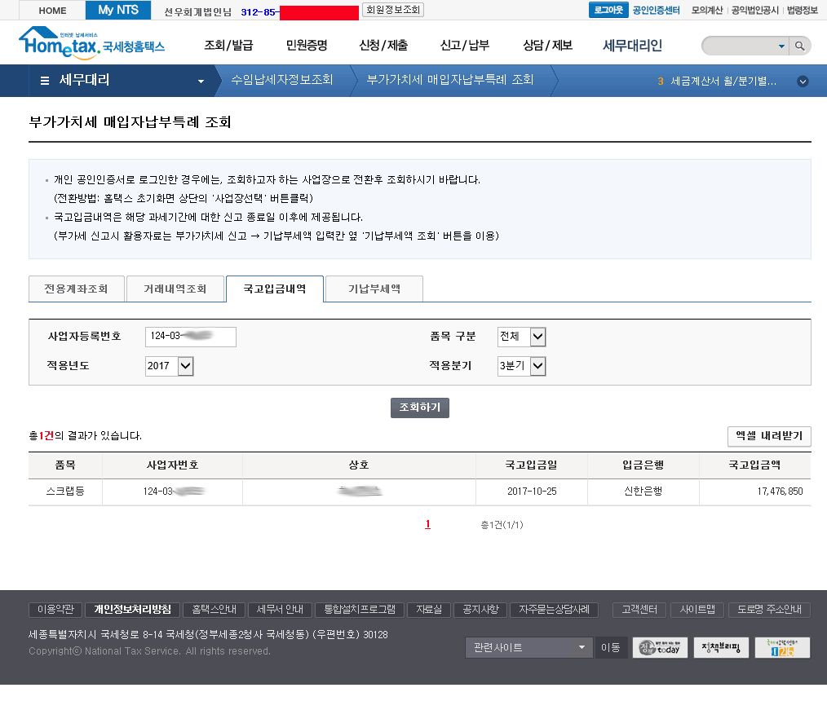The width and height of the screenshot is (827, 701).
Task: Click the 126 call center banner
Action: tap(782, 648)
